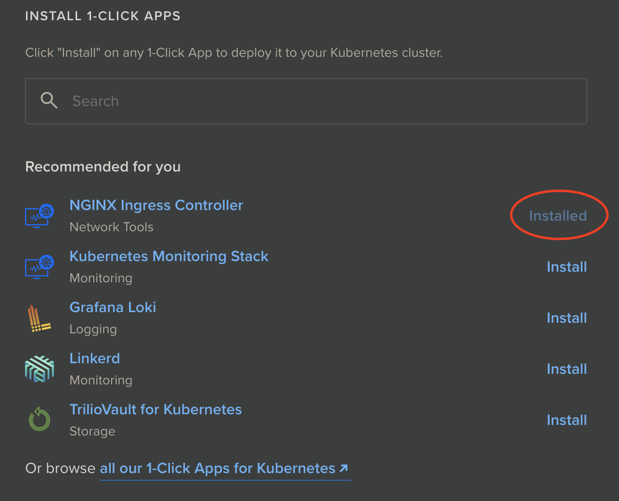619x501 pixels.
Task: Install Linkerd
Action: point(567,369)
